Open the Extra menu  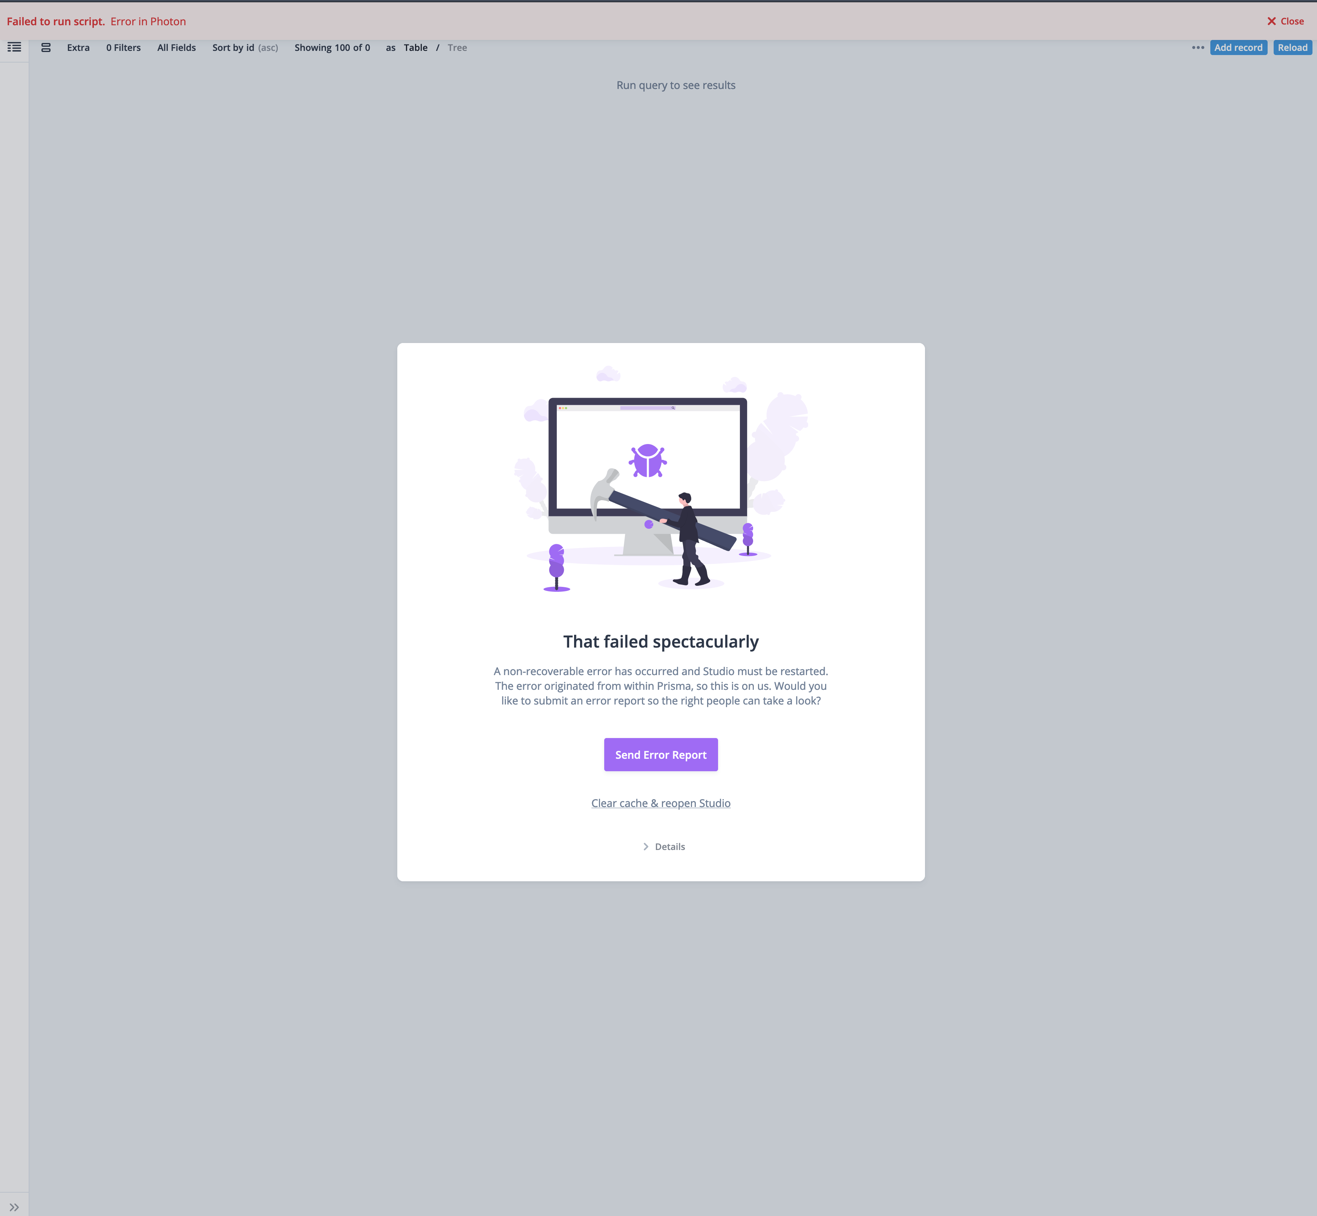click(78, 47)
